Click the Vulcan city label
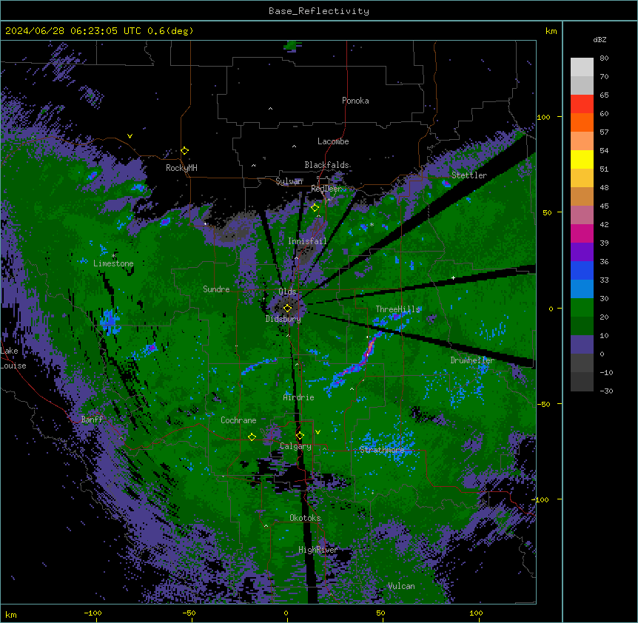The height and width of the screenshot is (623, 638). (x=401, y=586)
